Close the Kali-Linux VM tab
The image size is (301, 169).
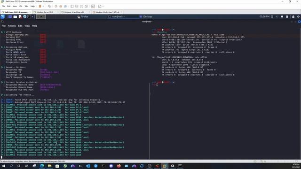click(x=30, y=12)
